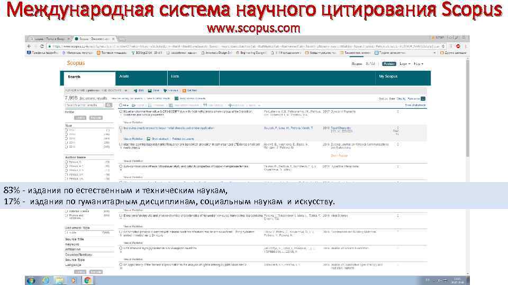The image size is (508, 285).
Task: Open File Explorer from the taskbar
Action: point(60,280)
